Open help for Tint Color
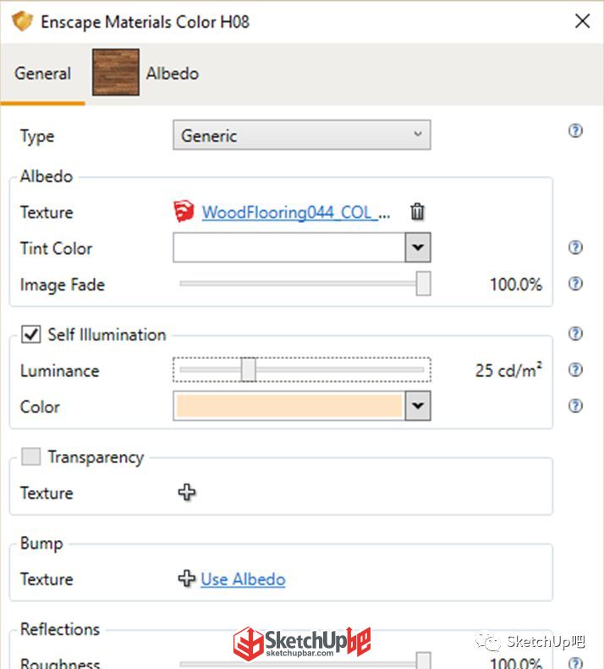Screen dimensions: 604x669 (575, 247)
